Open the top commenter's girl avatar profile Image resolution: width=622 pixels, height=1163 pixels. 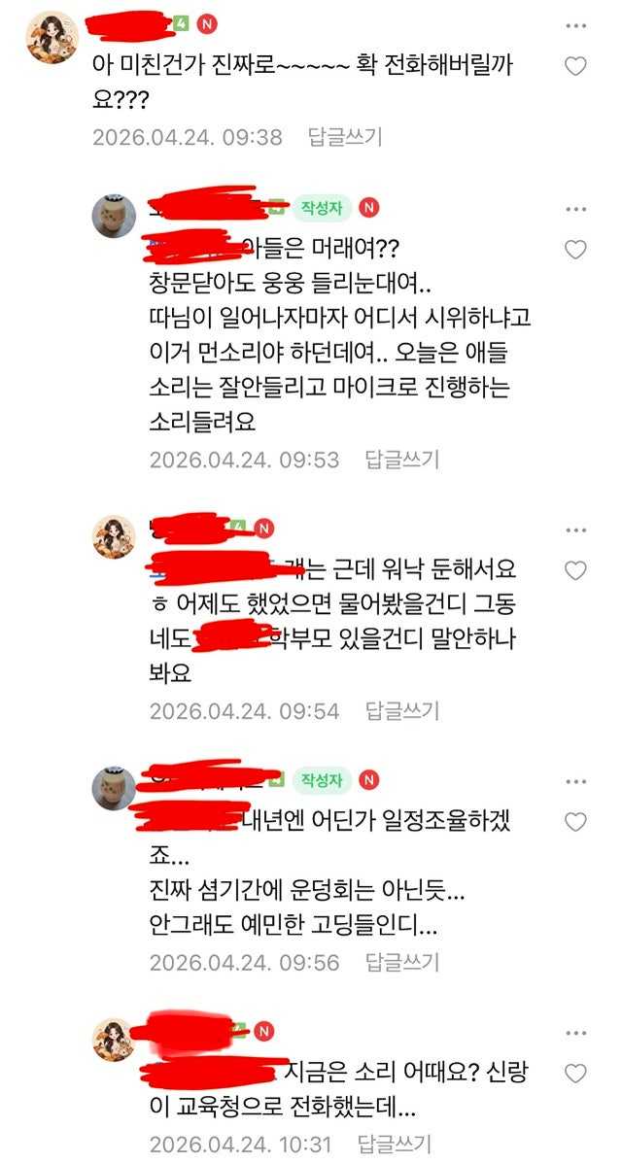click(x=52, y=37)
